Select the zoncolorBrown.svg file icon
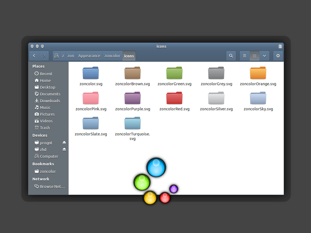The width and height of the screenshot is (311, 233). tap(133, 73)
